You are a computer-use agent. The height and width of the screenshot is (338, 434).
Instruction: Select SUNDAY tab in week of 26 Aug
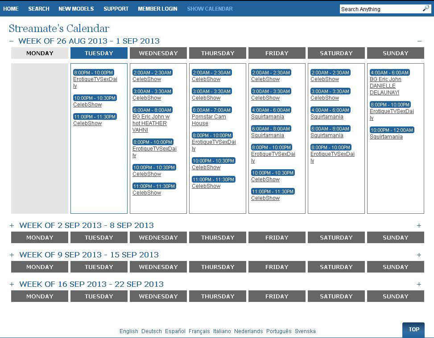(396, 53)
